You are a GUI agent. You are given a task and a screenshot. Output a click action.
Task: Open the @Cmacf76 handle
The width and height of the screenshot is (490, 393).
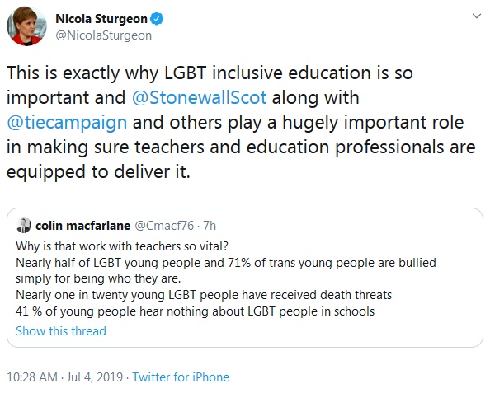tap(164, 226)
